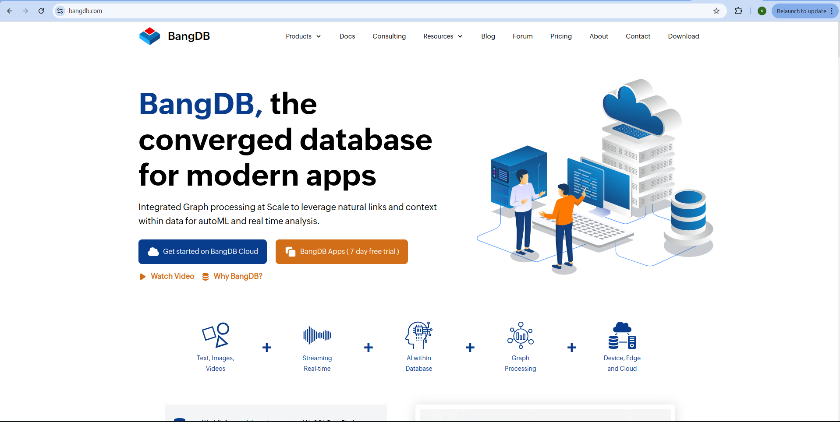
Task: Open the Docs menu item
Action: click(347, 36)
